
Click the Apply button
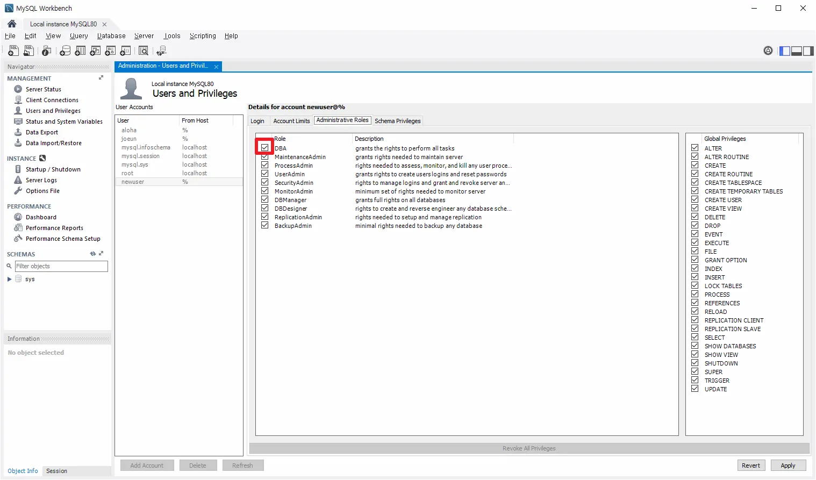pos(788,465)
